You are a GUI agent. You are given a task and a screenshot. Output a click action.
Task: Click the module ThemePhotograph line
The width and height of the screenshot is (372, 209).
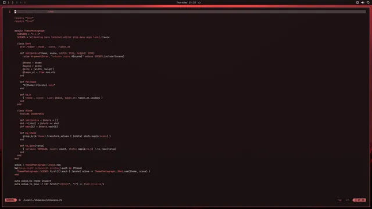coord(30,31)
